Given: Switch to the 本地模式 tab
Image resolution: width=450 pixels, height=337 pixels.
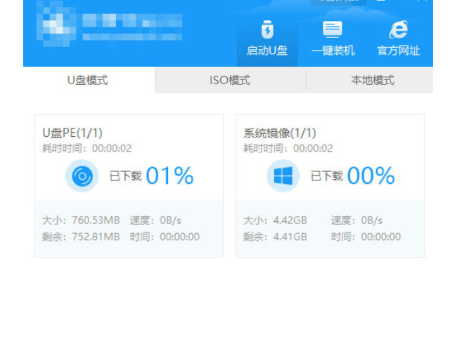Looking at the screenshot, I should pos(373,80).
